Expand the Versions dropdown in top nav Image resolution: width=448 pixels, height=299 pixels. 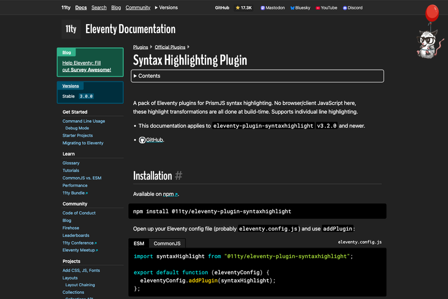(166, 8)
